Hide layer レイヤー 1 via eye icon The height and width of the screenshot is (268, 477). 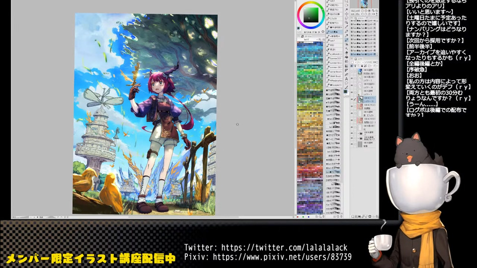coord(352,92)
